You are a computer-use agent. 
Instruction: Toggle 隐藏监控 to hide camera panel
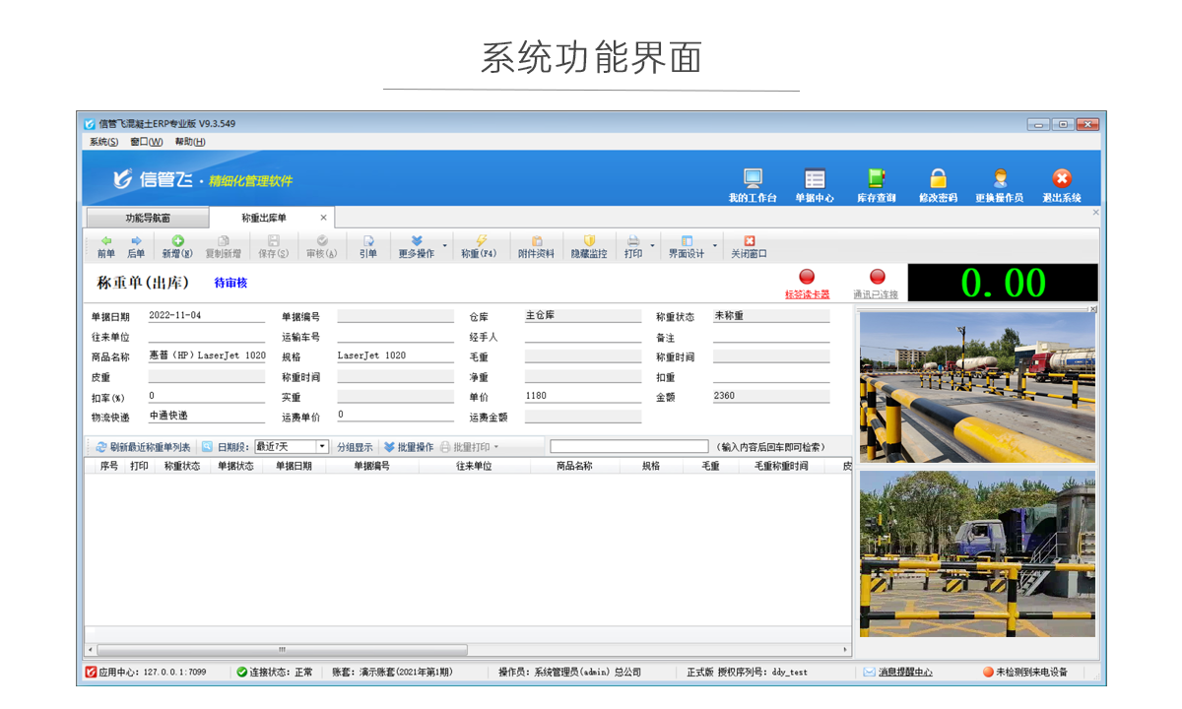pos(589,241)
